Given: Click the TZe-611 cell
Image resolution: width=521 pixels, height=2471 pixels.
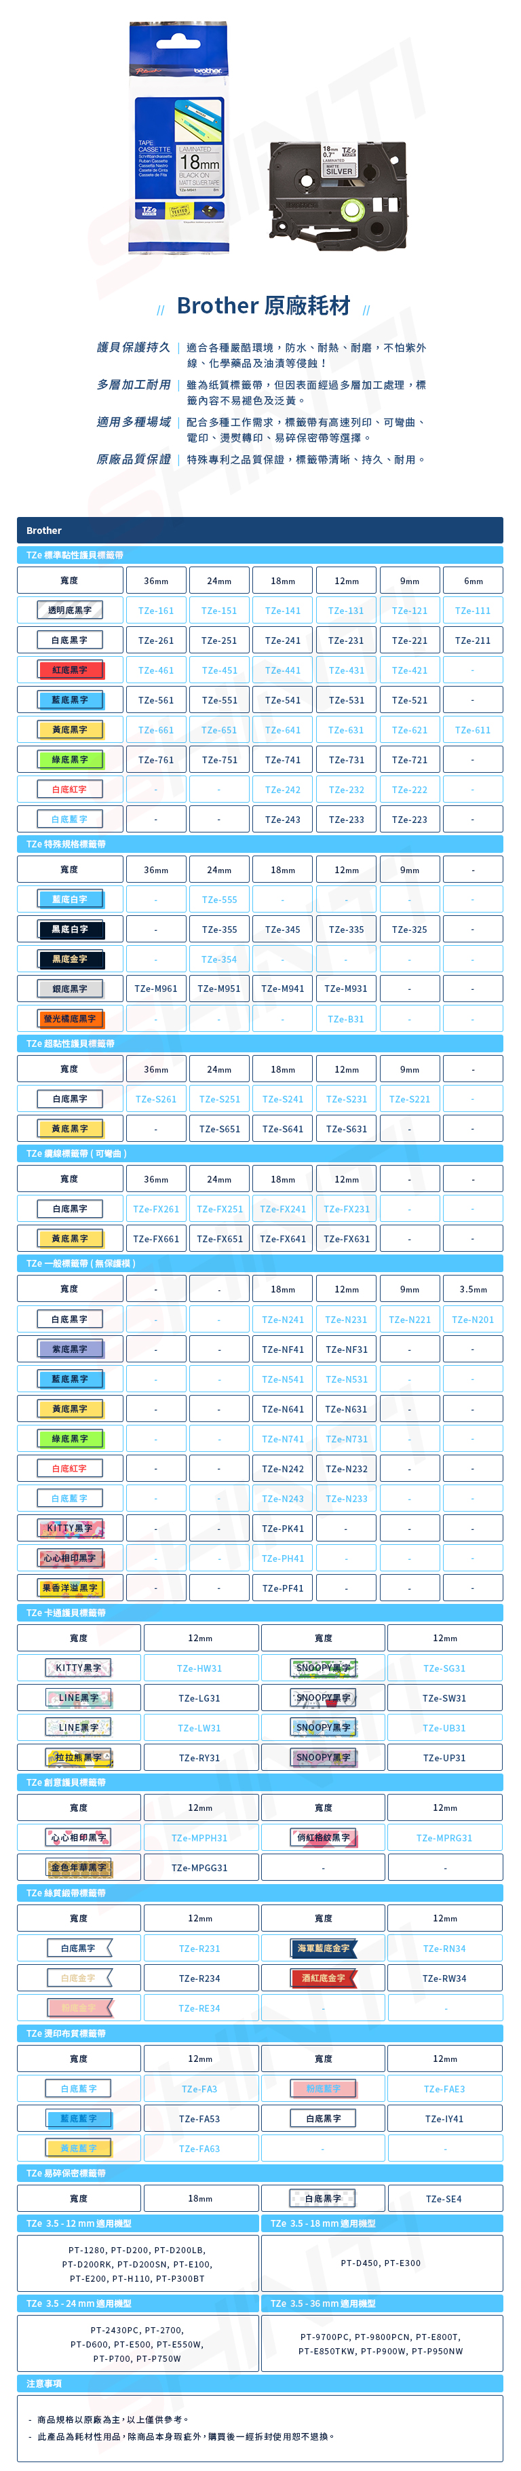Looking at the screenshot, I should click(x=472, y=730).
